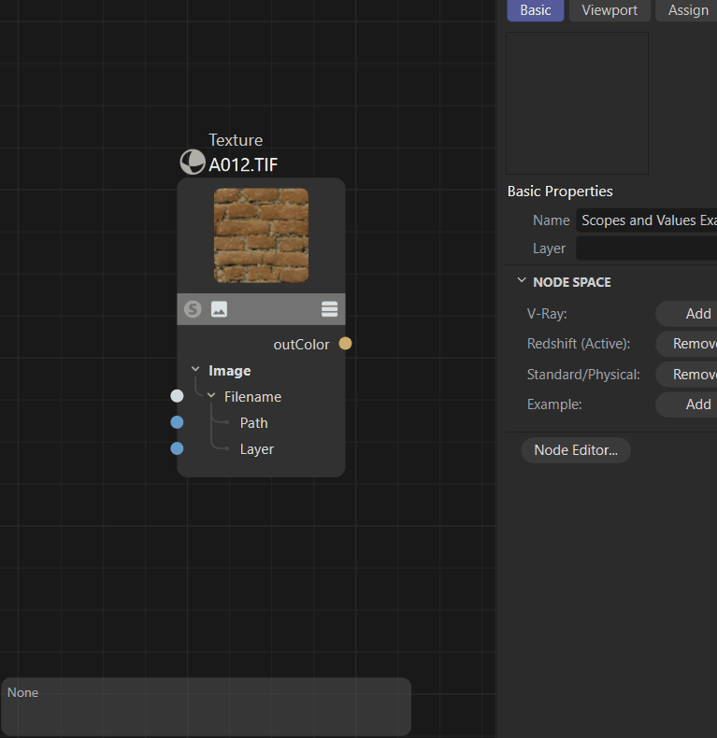717x738 pixels.
Task: Select the Assign tab
Action: coord(687,10)
